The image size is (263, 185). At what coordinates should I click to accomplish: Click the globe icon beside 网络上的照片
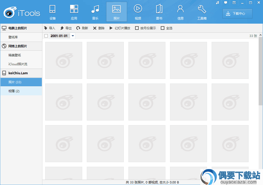coord(4,46)
